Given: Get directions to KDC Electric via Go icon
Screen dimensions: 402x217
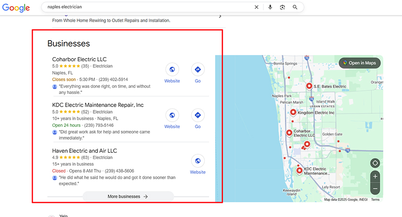Looking at the screenshot, I should point(198,115).
